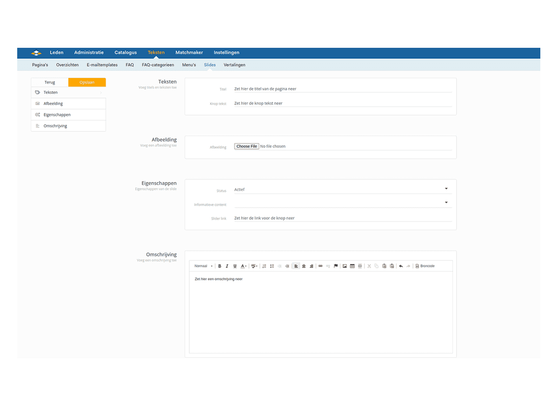Click the Titel input field
Image resolution: width=558 pixels, height=418 pixels.
[x=343, y=89]
